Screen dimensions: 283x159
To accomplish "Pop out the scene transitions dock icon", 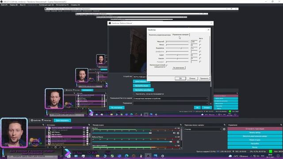I will (x=225, y=125).
